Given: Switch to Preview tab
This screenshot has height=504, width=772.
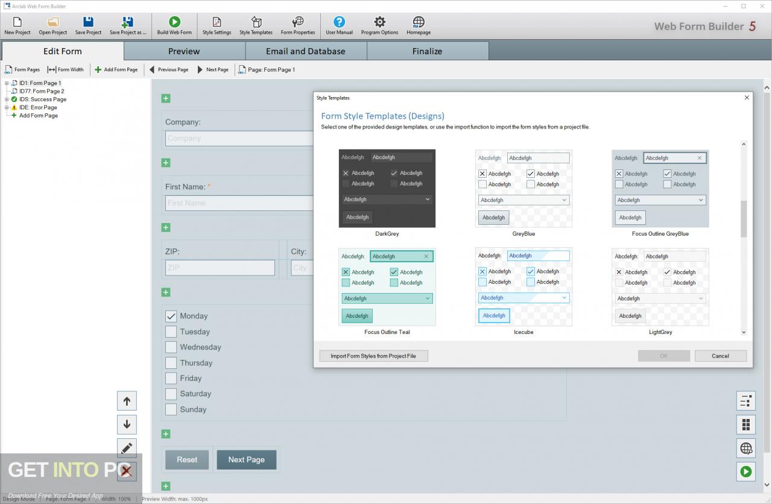Looking at the screenshot, I should pyautogui.click(x=184, y=51).
